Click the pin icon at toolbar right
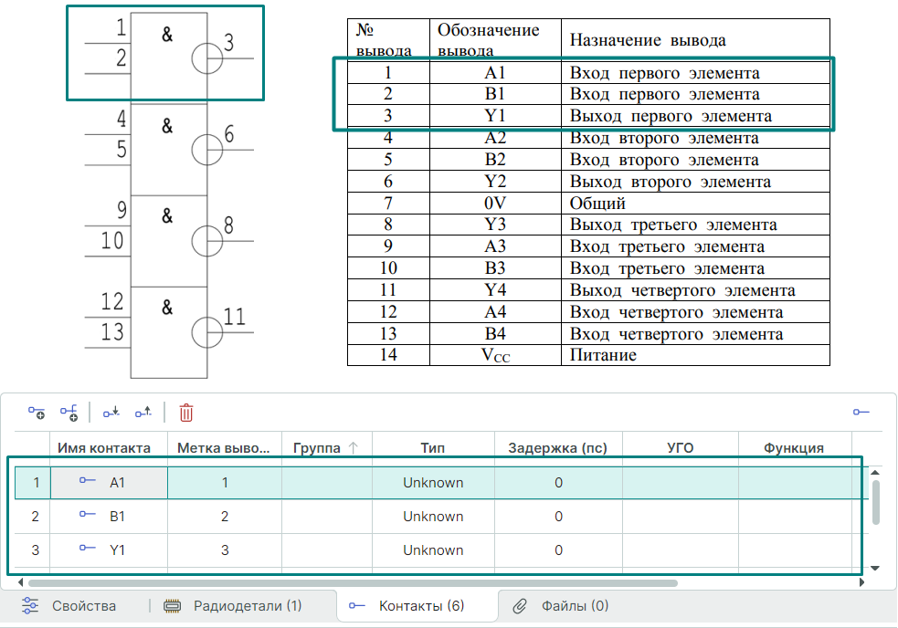The image size is (898, 628). point(861,413)
